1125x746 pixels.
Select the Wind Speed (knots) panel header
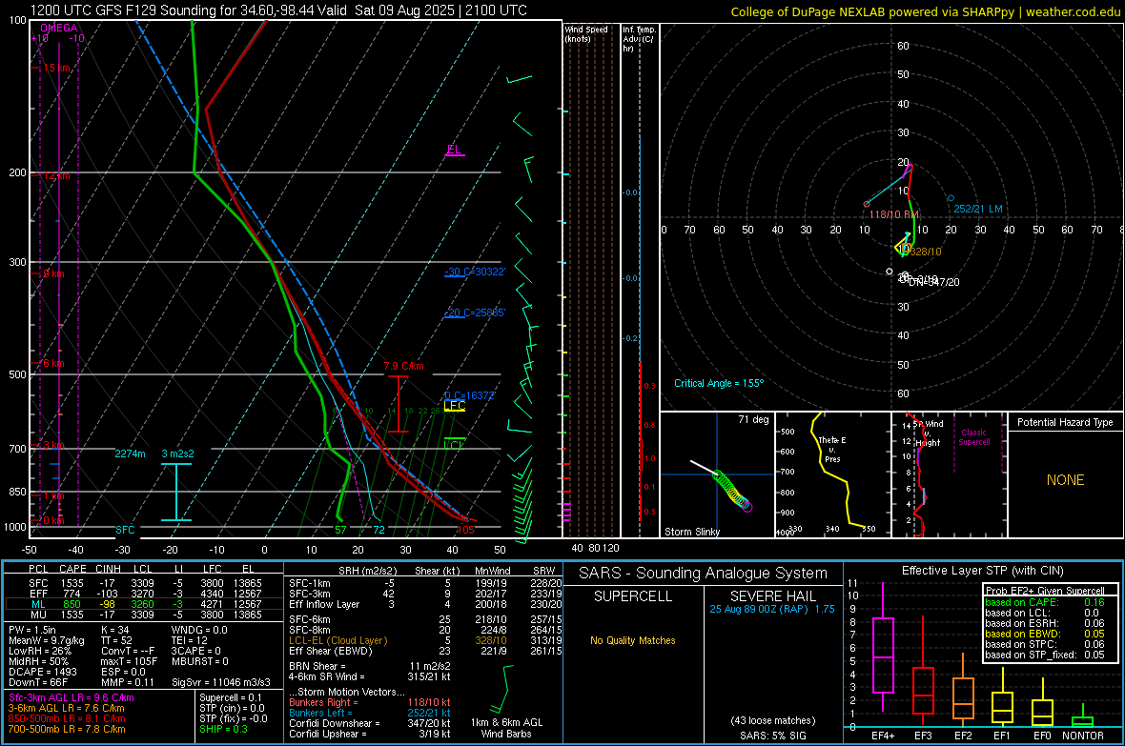(586, 33)
